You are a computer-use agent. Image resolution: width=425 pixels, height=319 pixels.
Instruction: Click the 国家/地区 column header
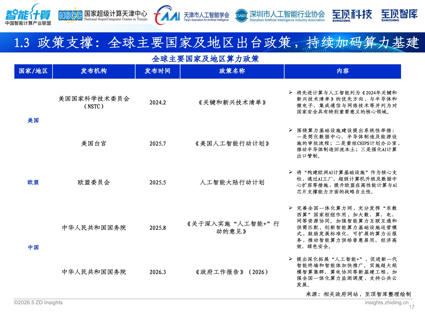[x=33, y=71]
